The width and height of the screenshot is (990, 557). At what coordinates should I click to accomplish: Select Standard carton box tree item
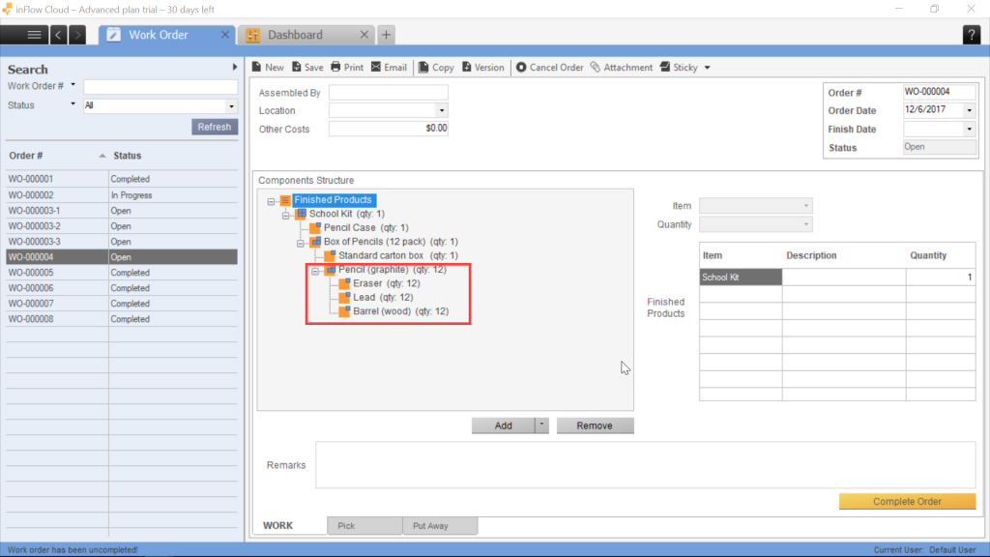[397, 255]
